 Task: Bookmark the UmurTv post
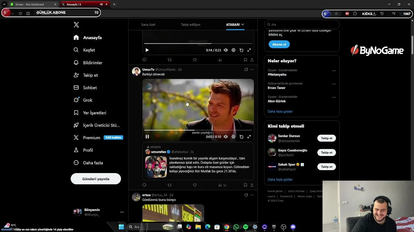(245, 185)
